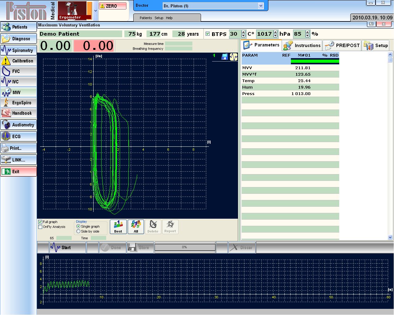Click the yellow waveform icon above graph
Viewport: 394px width, 315px height.
(x=234, y=57)
